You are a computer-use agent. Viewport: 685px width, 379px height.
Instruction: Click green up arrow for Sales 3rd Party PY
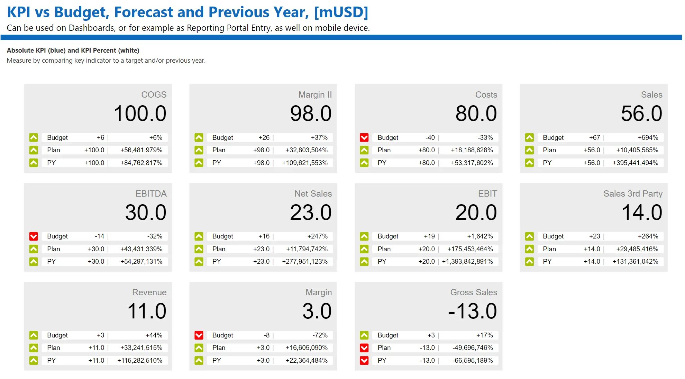pyautogui.click(x=529, y=262)
